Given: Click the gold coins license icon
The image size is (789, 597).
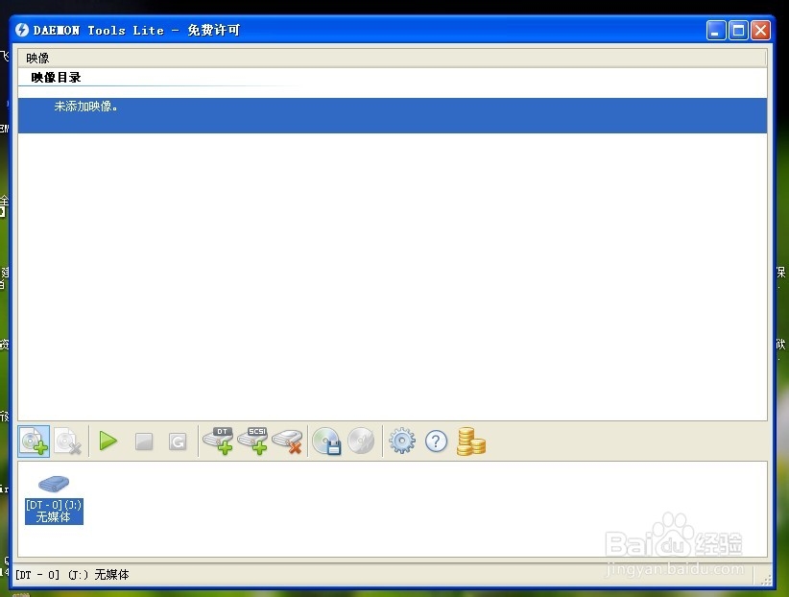Looking at the screenshot, I should coord(471,442).
